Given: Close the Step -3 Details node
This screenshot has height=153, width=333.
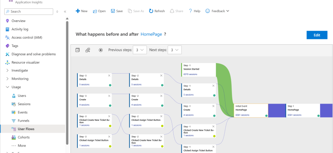Looking at the screenshot, I should 109,75.
